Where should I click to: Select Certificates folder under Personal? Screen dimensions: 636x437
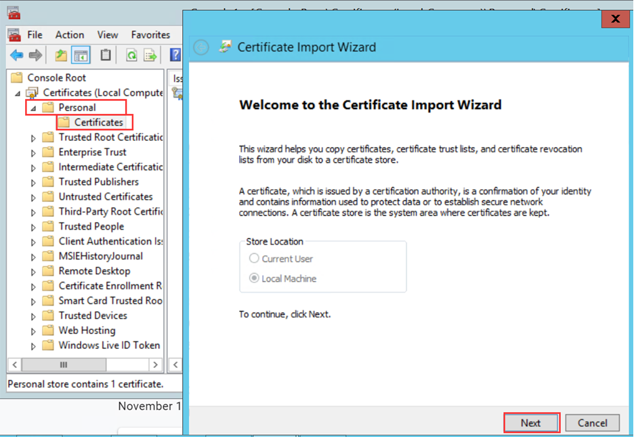point(99,122)
